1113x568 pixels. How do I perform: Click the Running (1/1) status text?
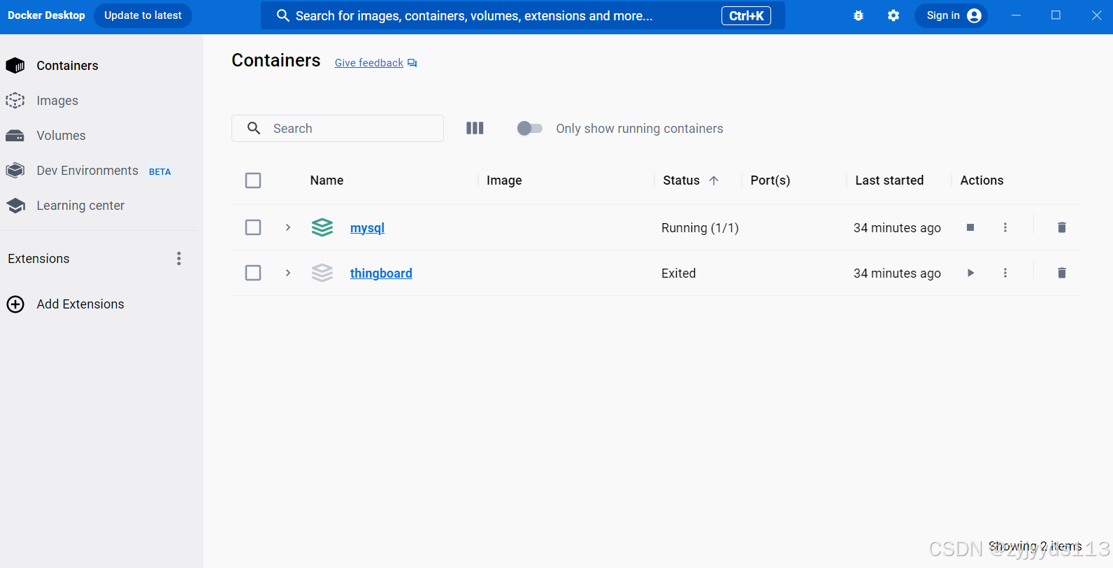pyautogui.click(x=700, y=228)
